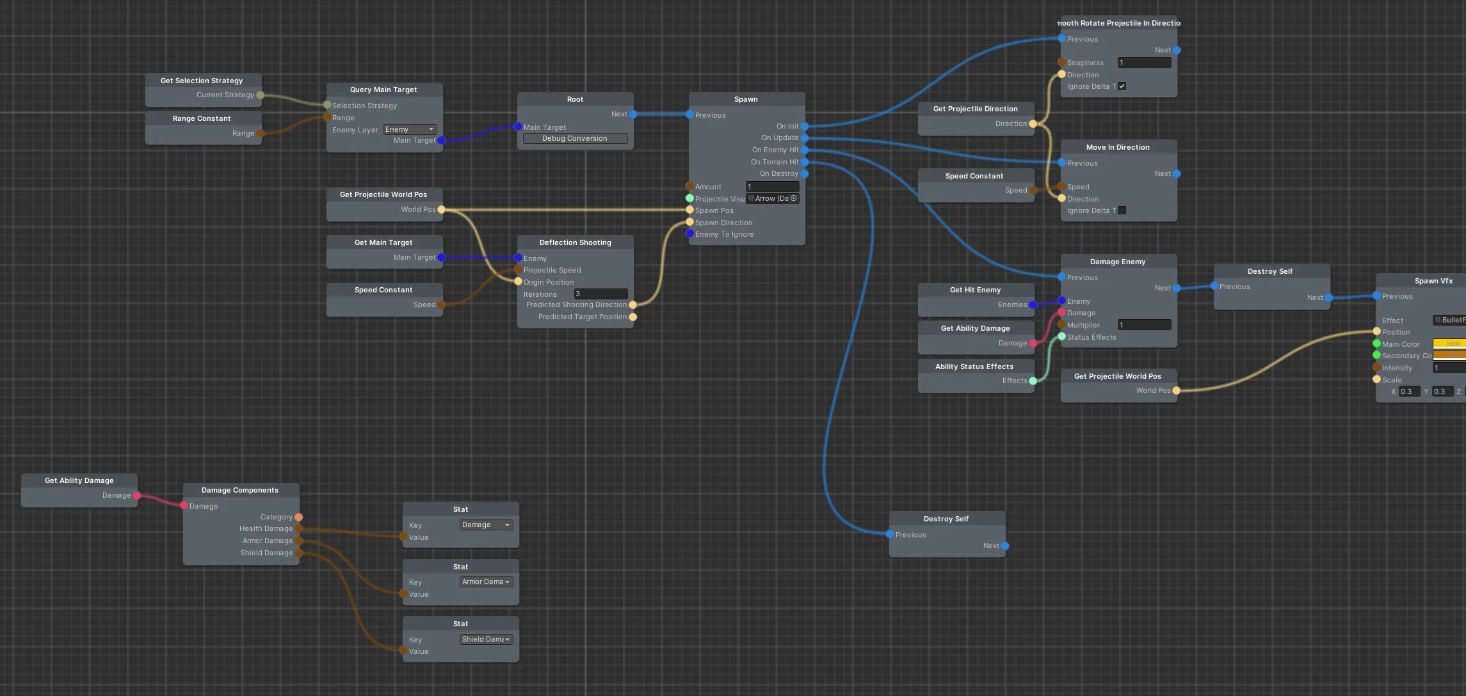The image size is (1466, 696).
Task: Open the Damage key dropdown in Stat node
Action: point(486,525)
